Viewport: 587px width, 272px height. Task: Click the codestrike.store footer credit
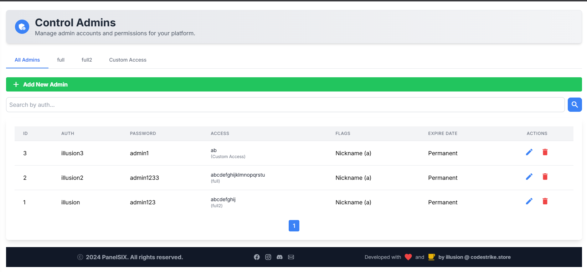click(474, 257)
